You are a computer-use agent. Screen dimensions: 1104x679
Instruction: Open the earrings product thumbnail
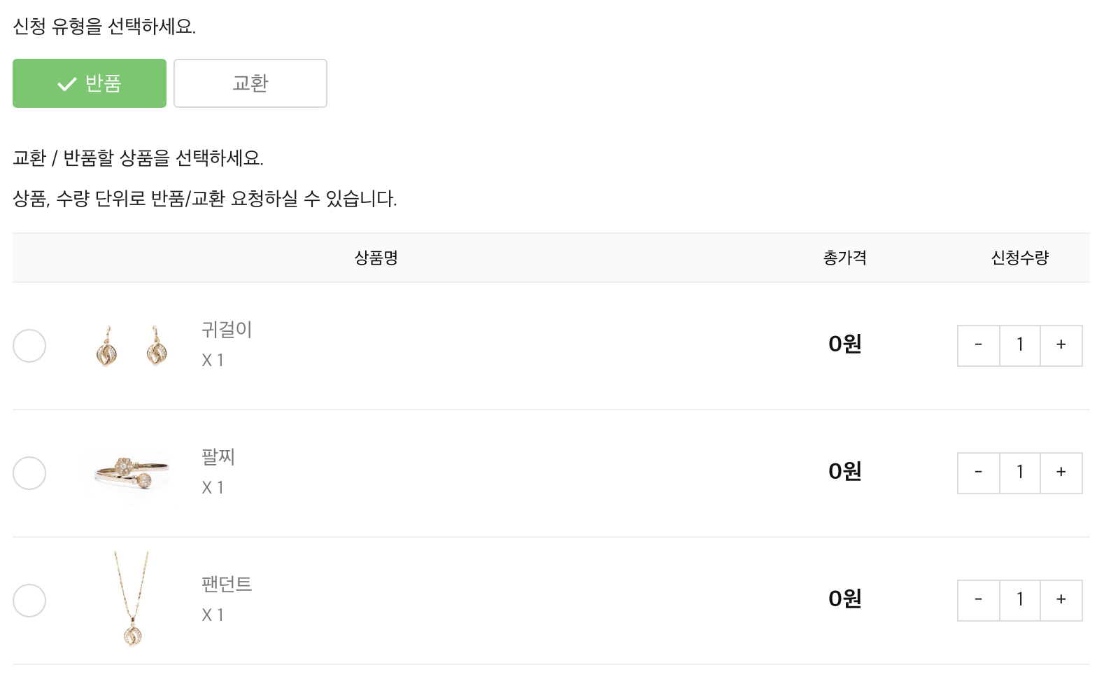coord(132,346)
